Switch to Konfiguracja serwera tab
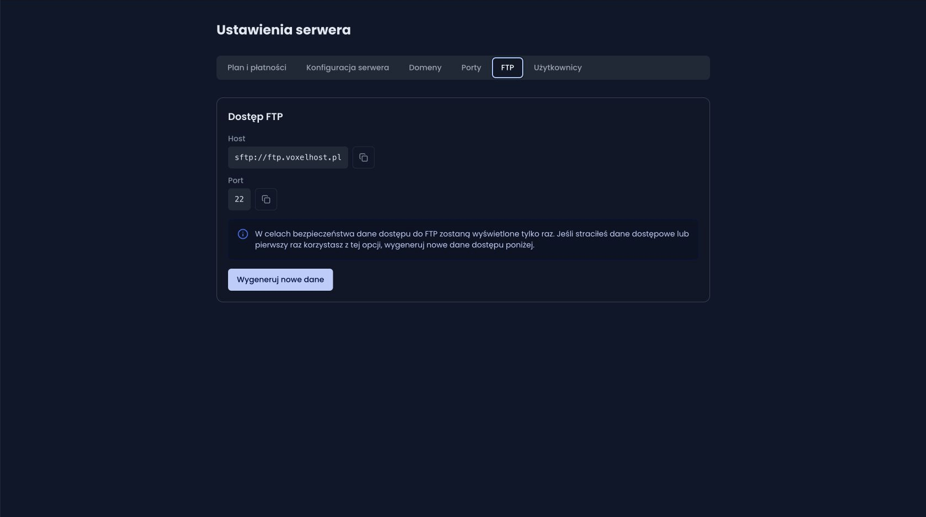 click(348, 68)
